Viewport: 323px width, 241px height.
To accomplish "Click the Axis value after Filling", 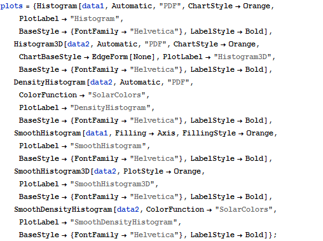I will point(167,133).
